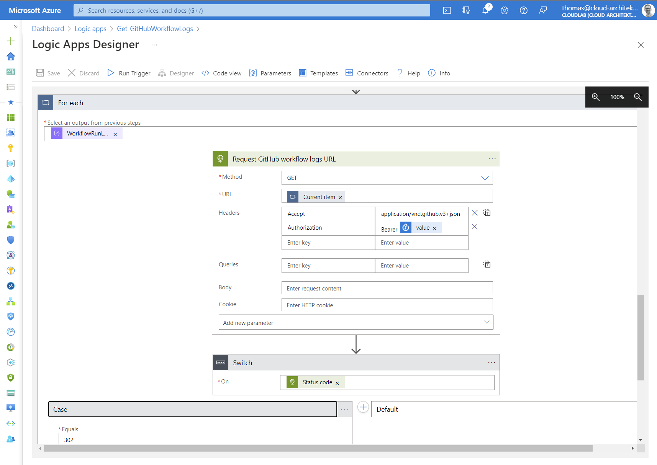The image size is (657, 465).
Task: Open blue shield security icon in sidebar
Action: pyautogui.click(x=11, y=240)
